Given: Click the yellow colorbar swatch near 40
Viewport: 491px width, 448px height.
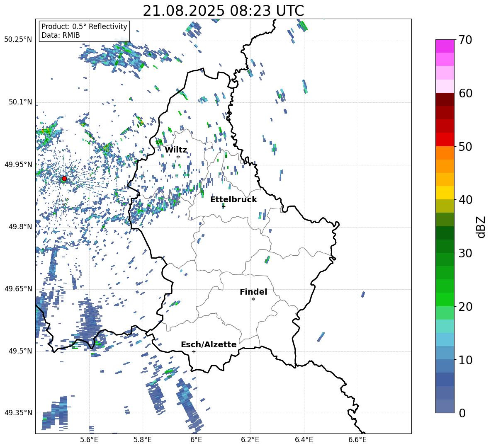Looking at the screenshot, I should (x=445, y=193).
